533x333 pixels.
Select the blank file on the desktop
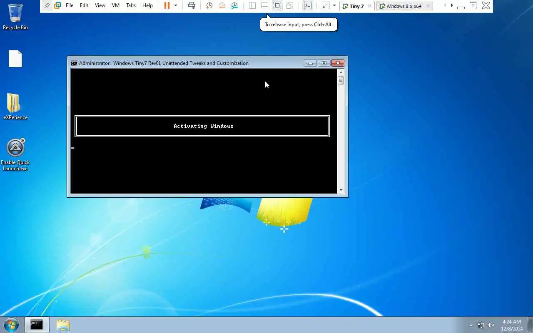pyautogui.click(x=15, y=59)
